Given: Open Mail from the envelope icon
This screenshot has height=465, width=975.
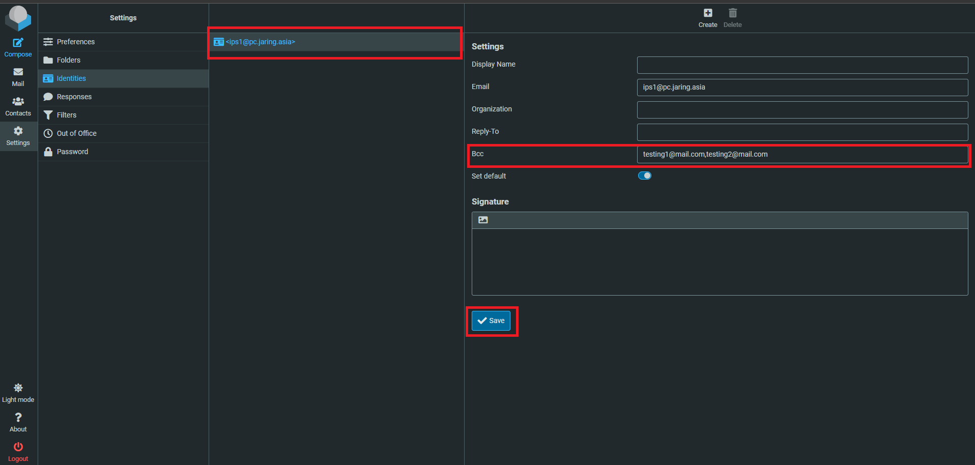Looking at the screenshot, I should pos(18,72).
